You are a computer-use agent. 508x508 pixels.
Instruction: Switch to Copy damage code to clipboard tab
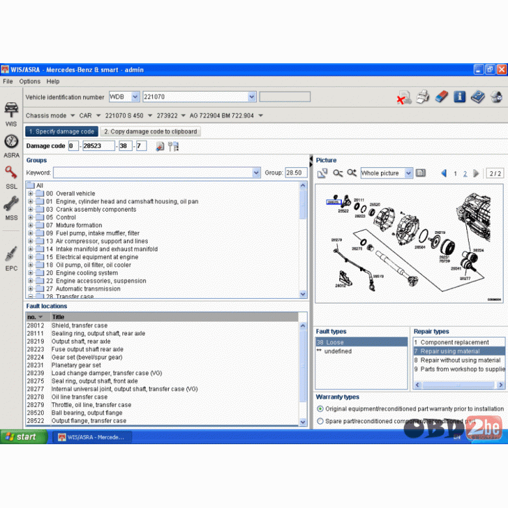[150, 132]
